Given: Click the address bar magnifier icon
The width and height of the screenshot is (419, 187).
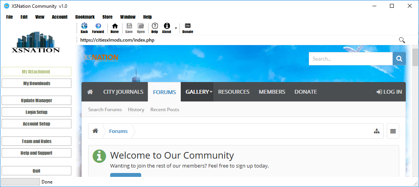Looking at the screenshot, I should [x=402, y=40].
